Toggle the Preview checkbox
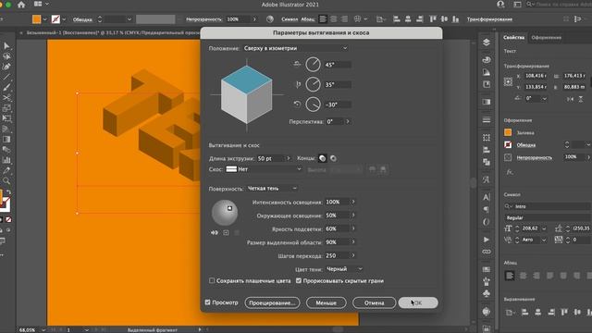Screen dimensions: 592x333 207,302
